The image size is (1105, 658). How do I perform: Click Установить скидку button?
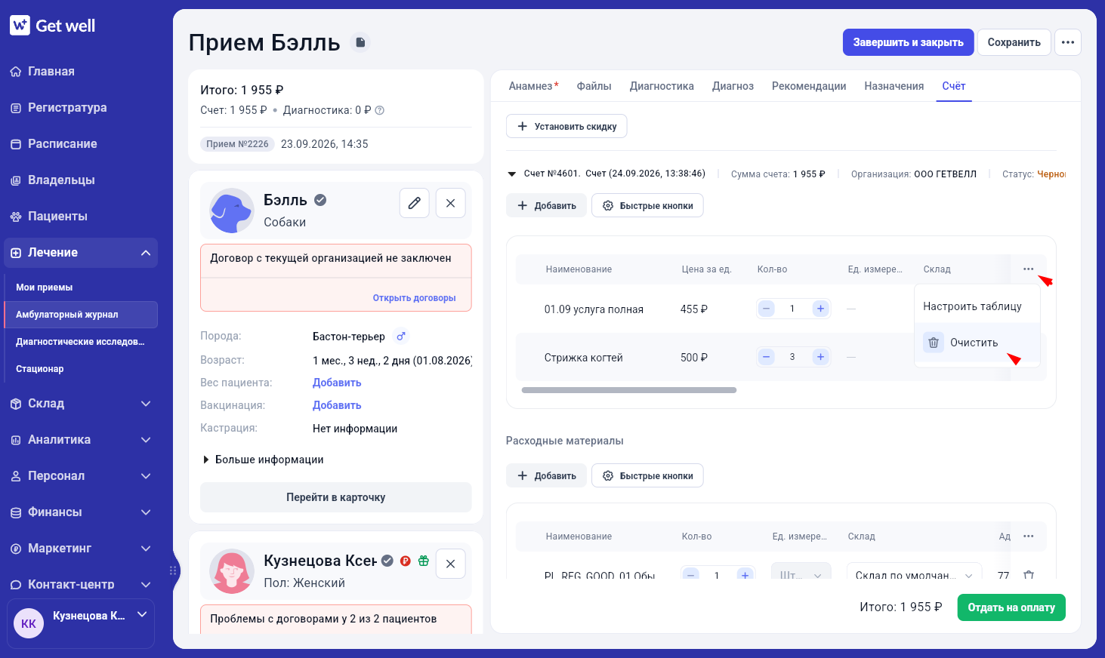[566, 126]
